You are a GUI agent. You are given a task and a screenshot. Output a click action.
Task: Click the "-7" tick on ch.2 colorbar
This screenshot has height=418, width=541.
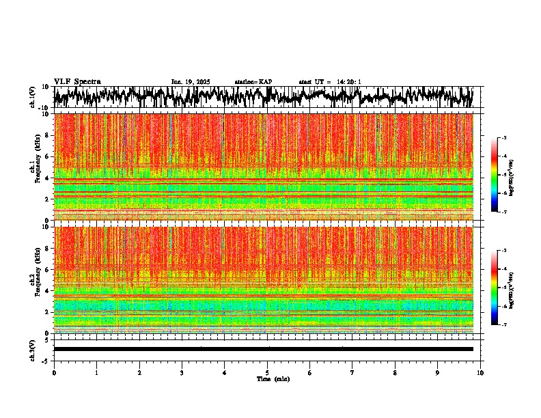click(x=503, y=325)
